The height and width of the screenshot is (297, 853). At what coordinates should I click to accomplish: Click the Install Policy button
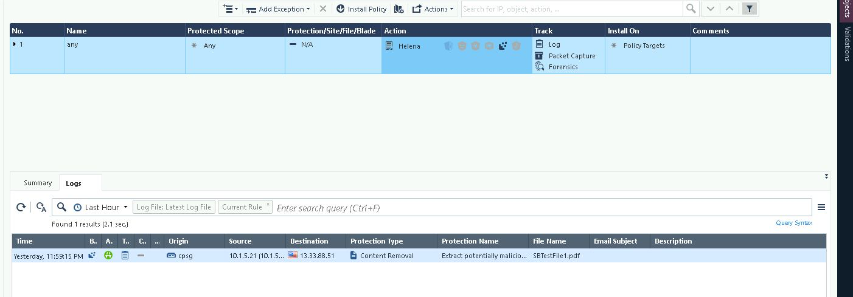[x=361, y=9]
